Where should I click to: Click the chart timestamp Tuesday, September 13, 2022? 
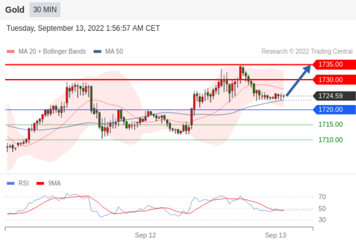click(83, 28)
